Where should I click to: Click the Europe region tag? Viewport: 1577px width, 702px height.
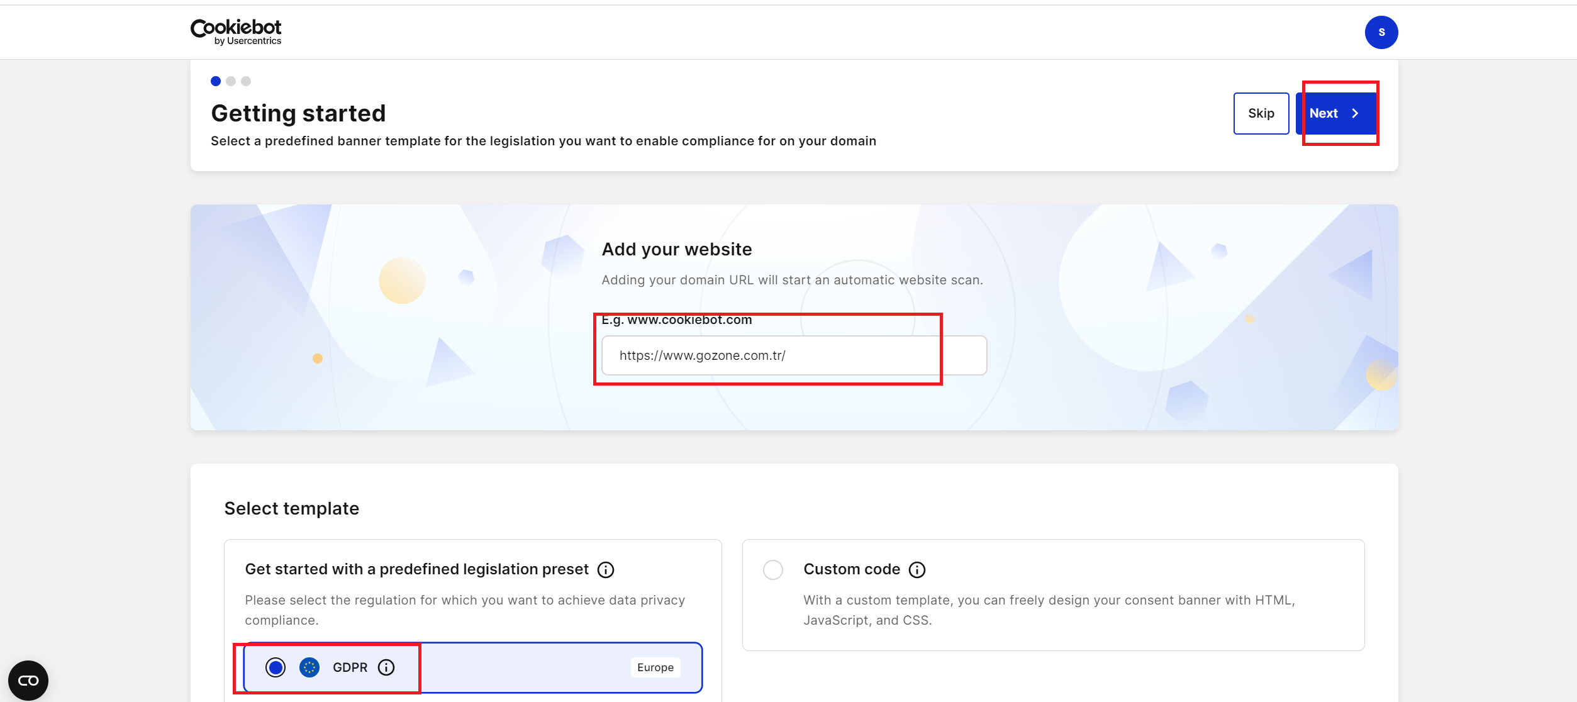tap(655, 667)
